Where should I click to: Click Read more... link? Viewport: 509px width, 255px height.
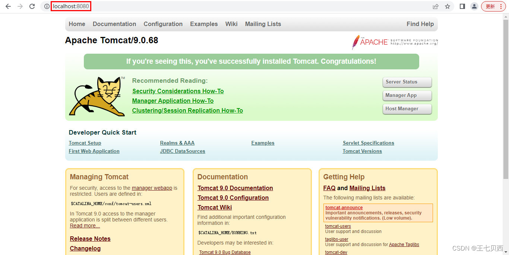[x=85, y=226]
